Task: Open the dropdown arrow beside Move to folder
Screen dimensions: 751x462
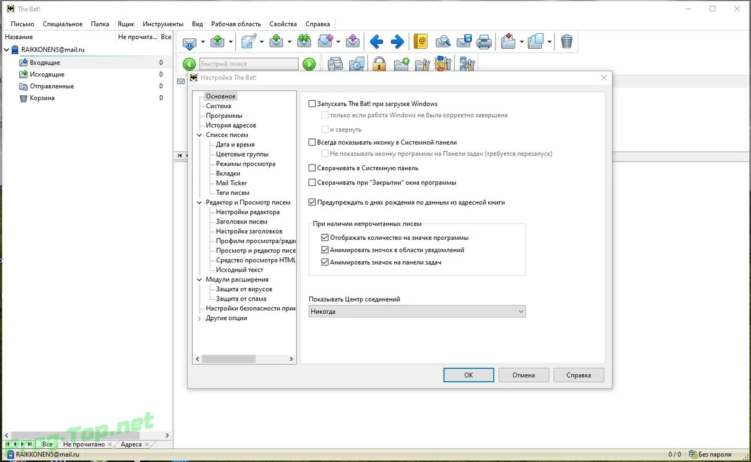Action: [x=521, y=42]
